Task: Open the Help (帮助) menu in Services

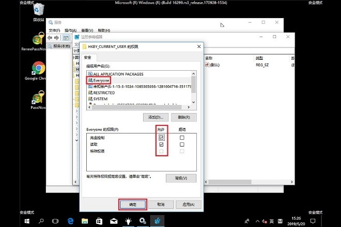Action: tap(104, 30)
